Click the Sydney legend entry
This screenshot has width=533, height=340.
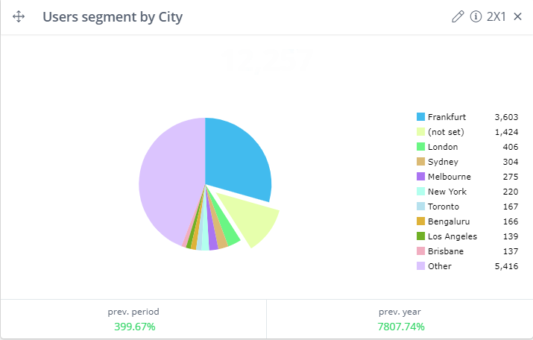click(443, 162)
